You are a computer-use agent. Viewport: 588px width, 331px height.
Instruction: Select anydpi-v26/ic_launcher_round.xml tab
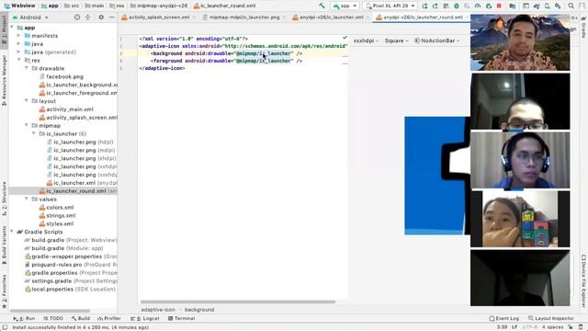421,17
